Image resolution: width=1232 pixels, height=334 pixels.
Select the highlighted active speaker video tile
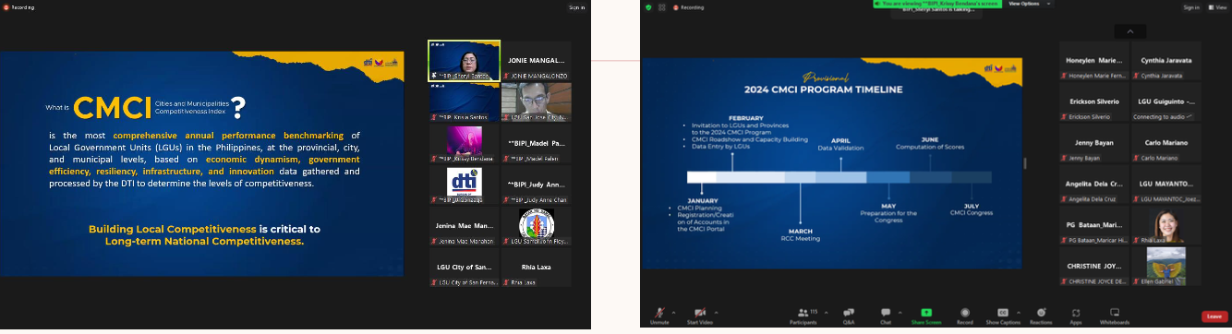(x=465, y=60)
